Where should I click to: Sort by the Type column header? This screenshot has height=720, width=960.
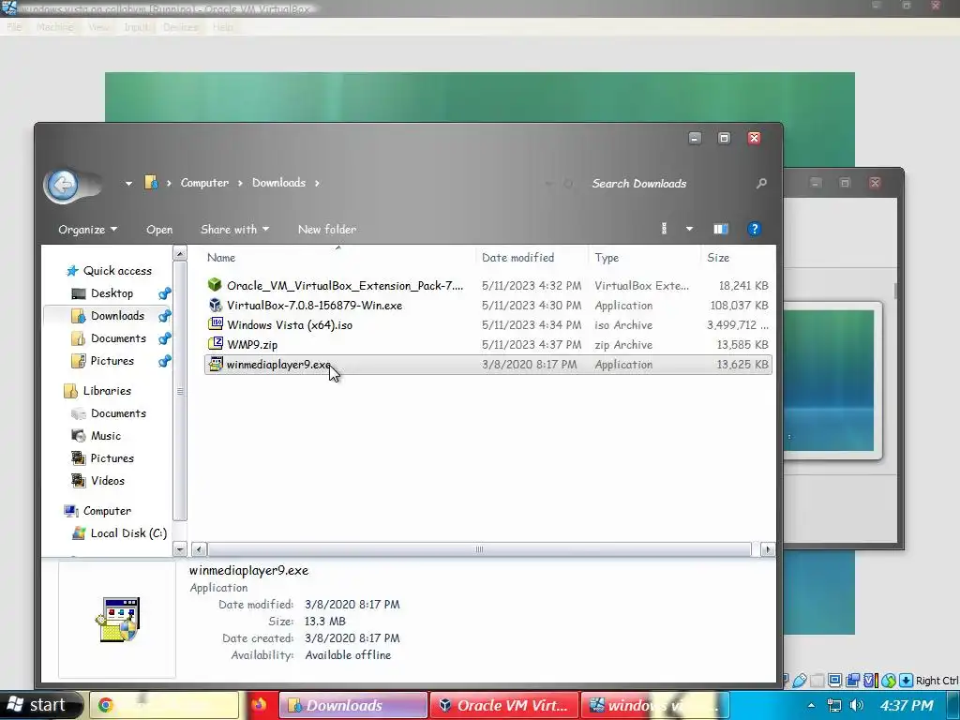607,258
